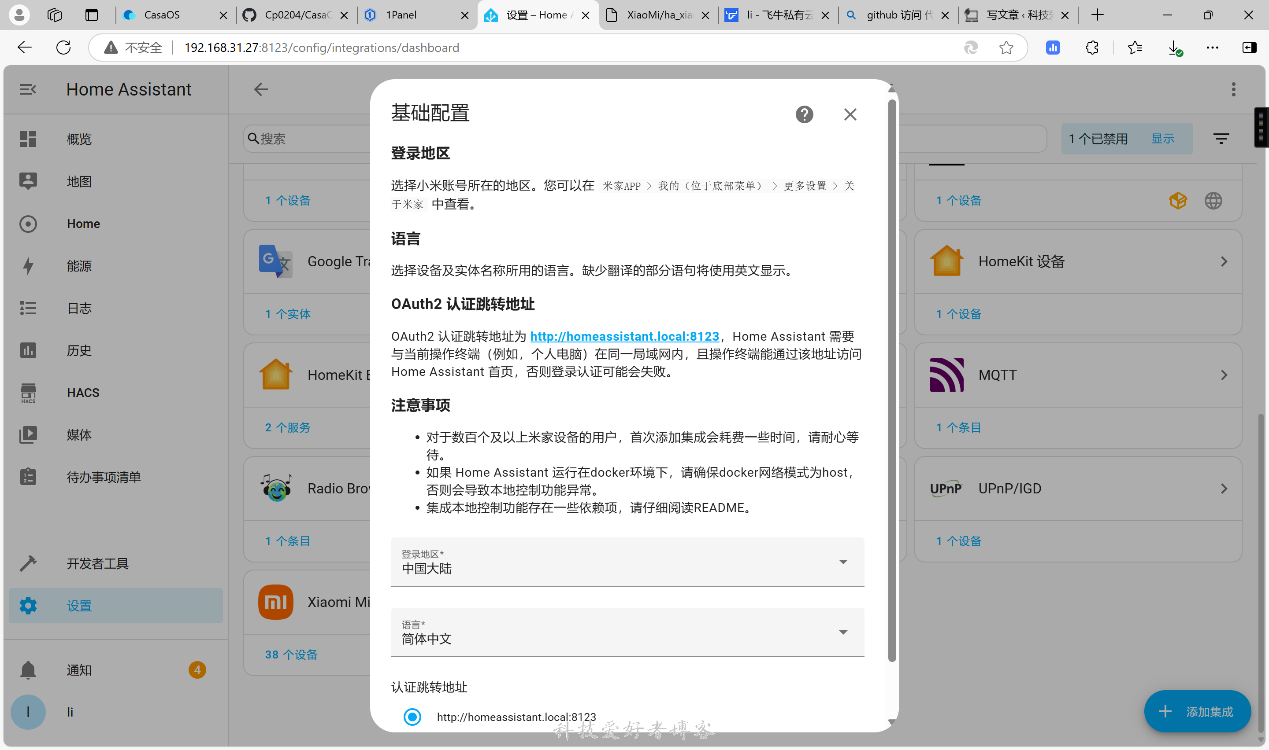Click the cloud globe icon on top-right card
This screenshot has height=750, width=1269.
(1213, 201)
